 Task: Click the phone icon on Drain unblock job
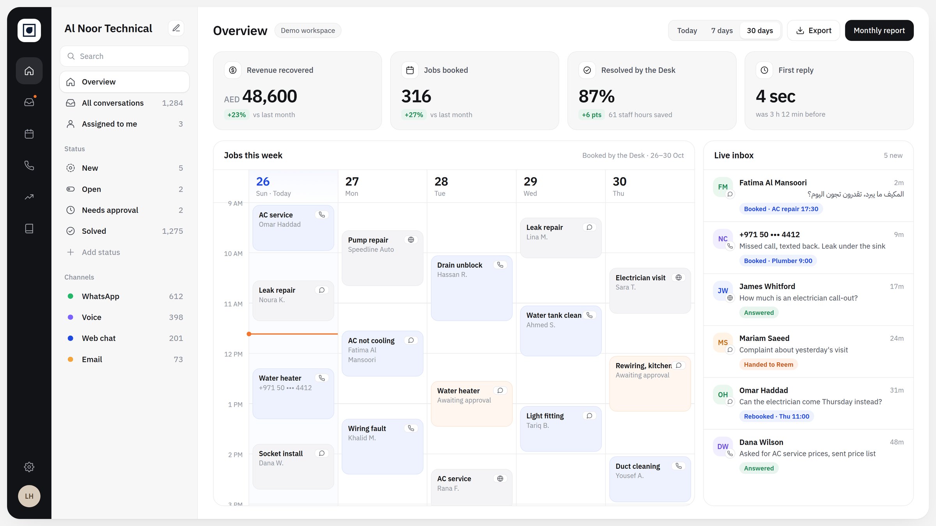click(x=500, y=265)
